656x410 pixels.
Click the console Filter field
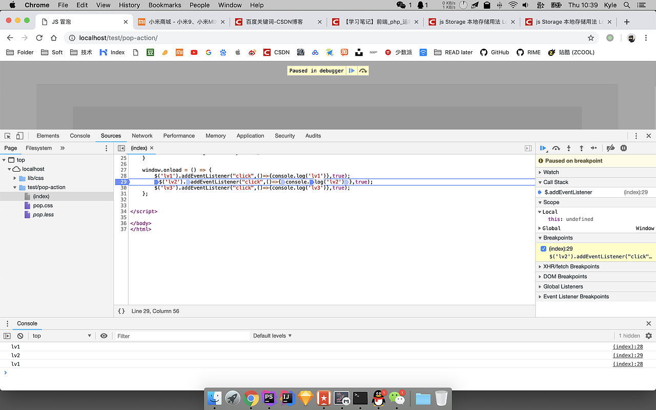tap(182, 336)
